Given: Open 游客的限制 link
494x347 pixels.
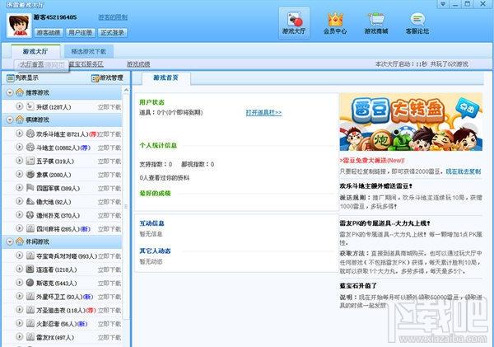Looking at the screenshot, I should point(113,17).
